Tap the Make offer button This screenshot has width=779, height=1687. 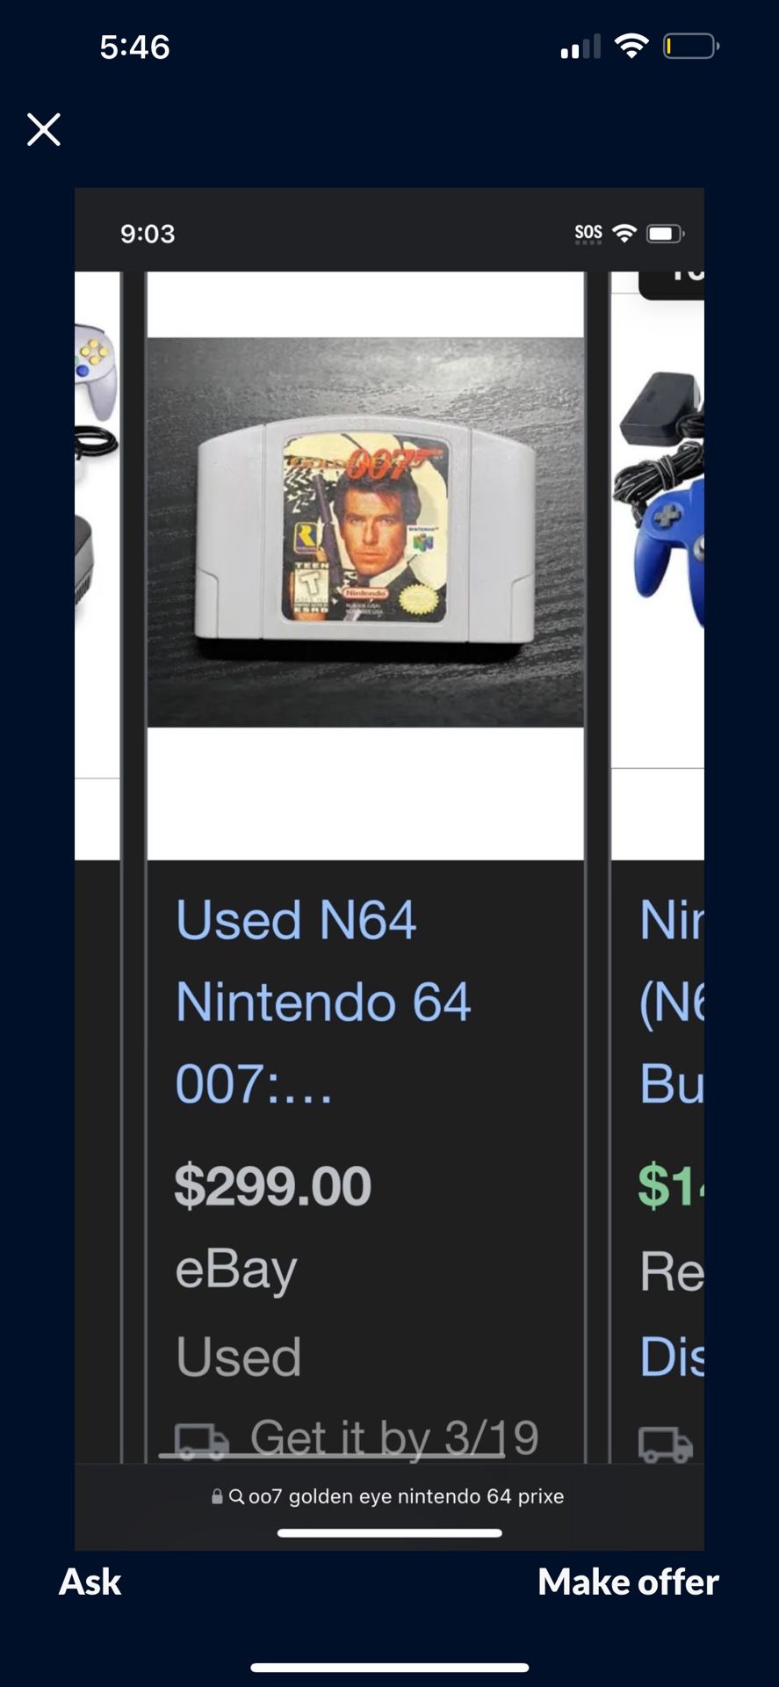(628, 1582)
